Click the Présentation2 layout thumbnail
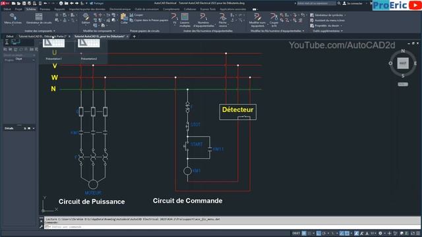The height and width of the screenshot is (237, 422). coord(89,43)
